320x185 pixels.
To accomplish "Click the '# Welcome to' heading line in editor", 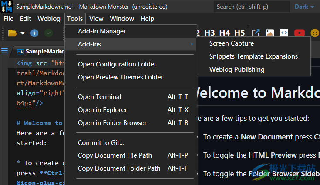I will (x=39, y=123).
